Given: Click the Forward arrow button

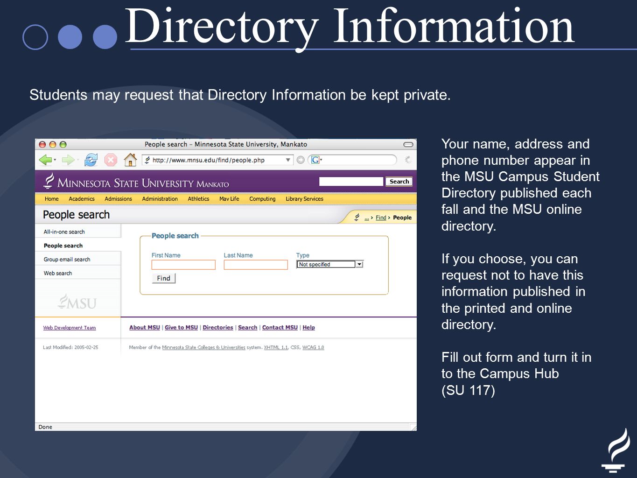Looking at the screenshot, I should [x=68, y=160].
